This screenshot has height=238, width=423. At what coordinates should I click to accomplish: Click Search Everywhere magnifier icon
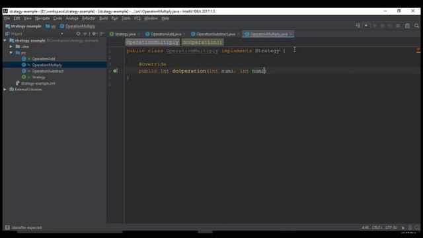(x=416, y=26)
